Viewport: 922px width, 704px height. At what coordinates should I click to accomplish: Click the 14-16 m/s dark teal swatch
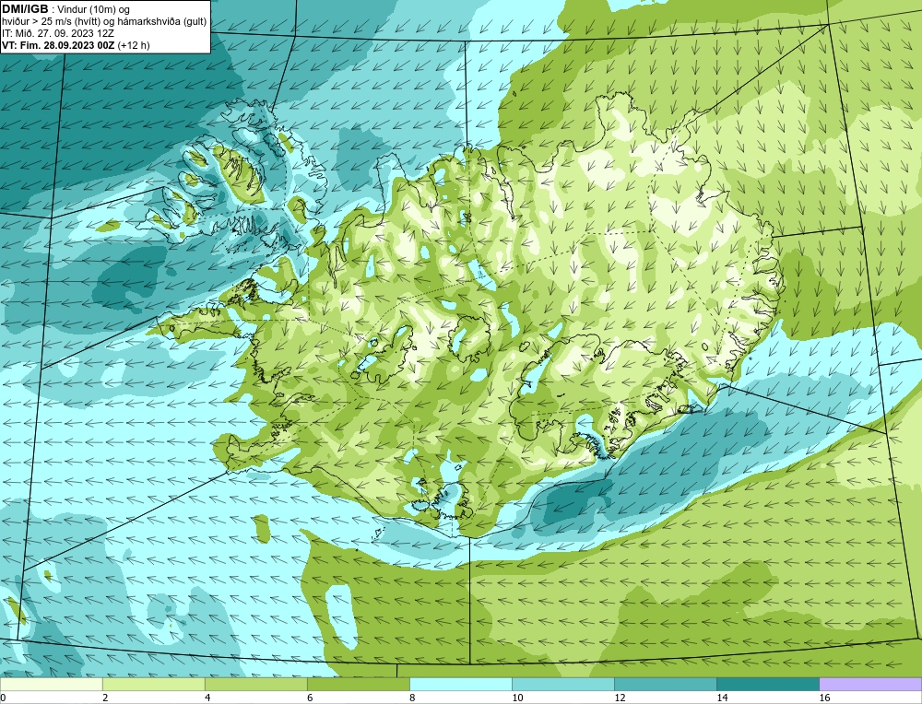coord(767,684)
